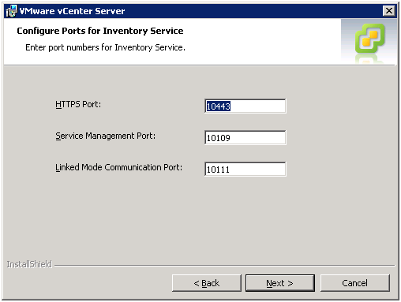Click the installer icon in the title bar
This screenshot has height=302, width=401.
point(11,11)
